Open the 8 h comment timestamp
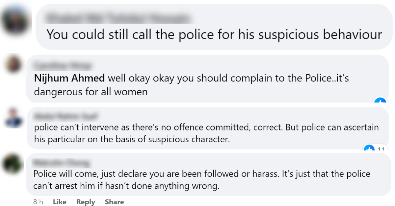The height and width of the screenshot is (206, 395). [38, 202]
